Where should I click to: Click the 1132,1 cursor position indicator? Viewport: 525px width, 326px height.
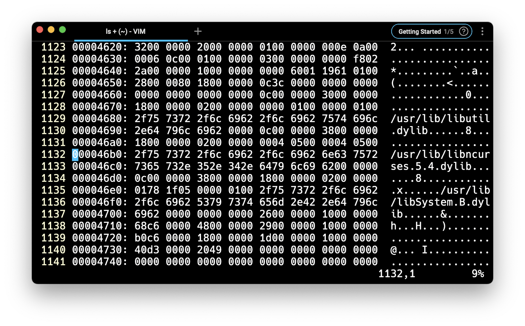[396, 274]
